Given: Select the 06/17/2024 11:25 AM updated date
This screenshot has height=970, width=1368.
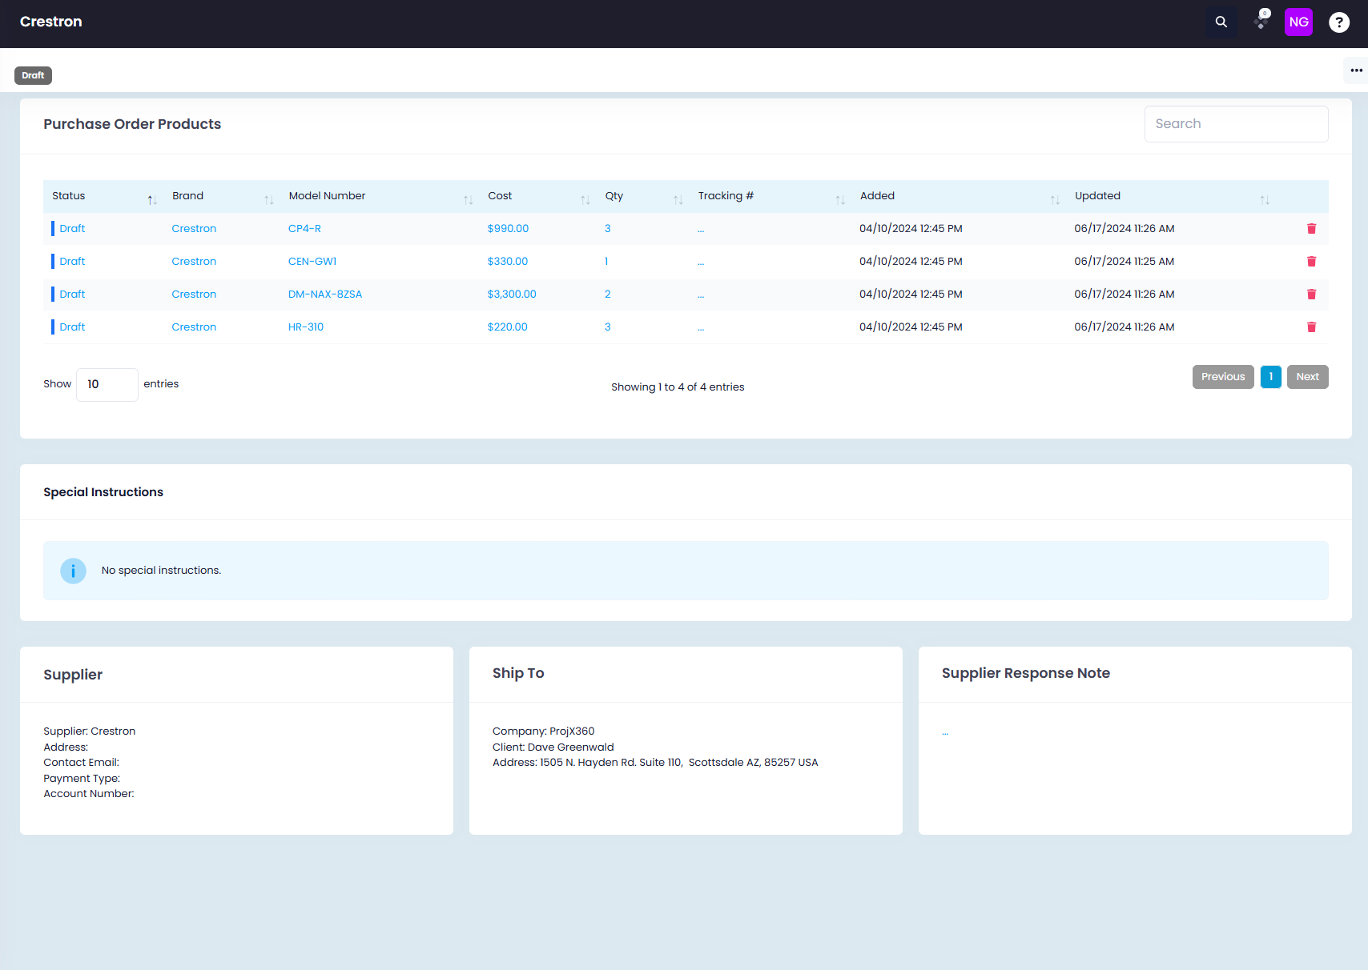Looking at the screenshot, I should coord(1125,262).
